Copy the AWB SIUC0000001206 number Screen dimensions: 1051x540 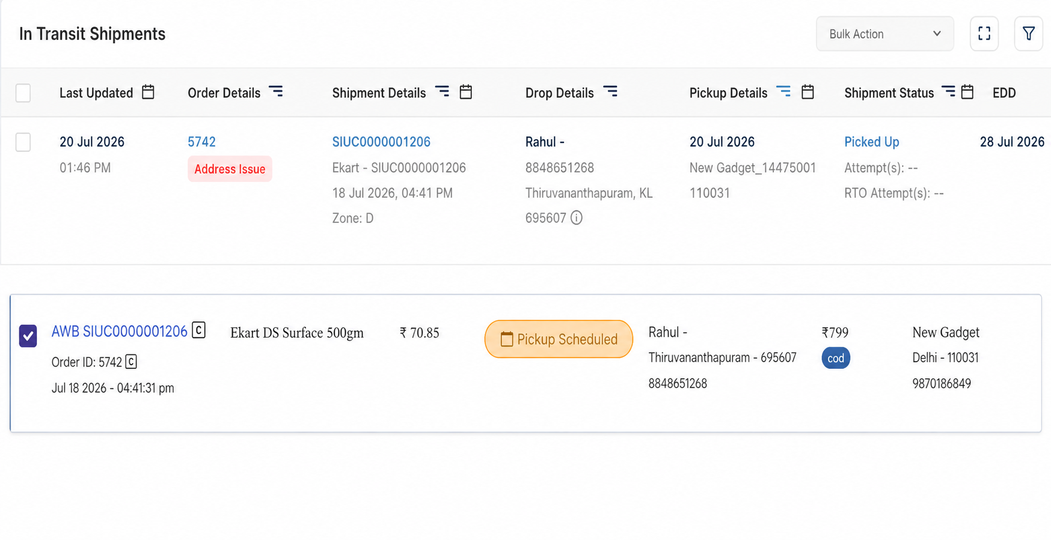coord(198,330)
